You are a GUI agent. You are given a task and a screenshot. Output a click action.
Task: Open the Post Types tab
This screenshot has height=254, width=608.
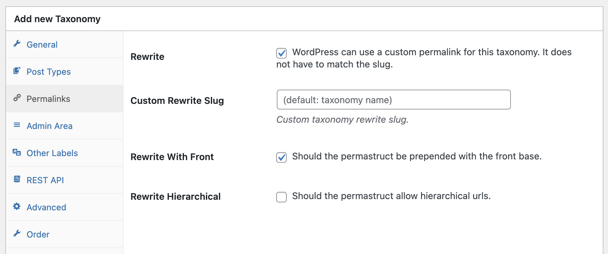coord(48,71)
